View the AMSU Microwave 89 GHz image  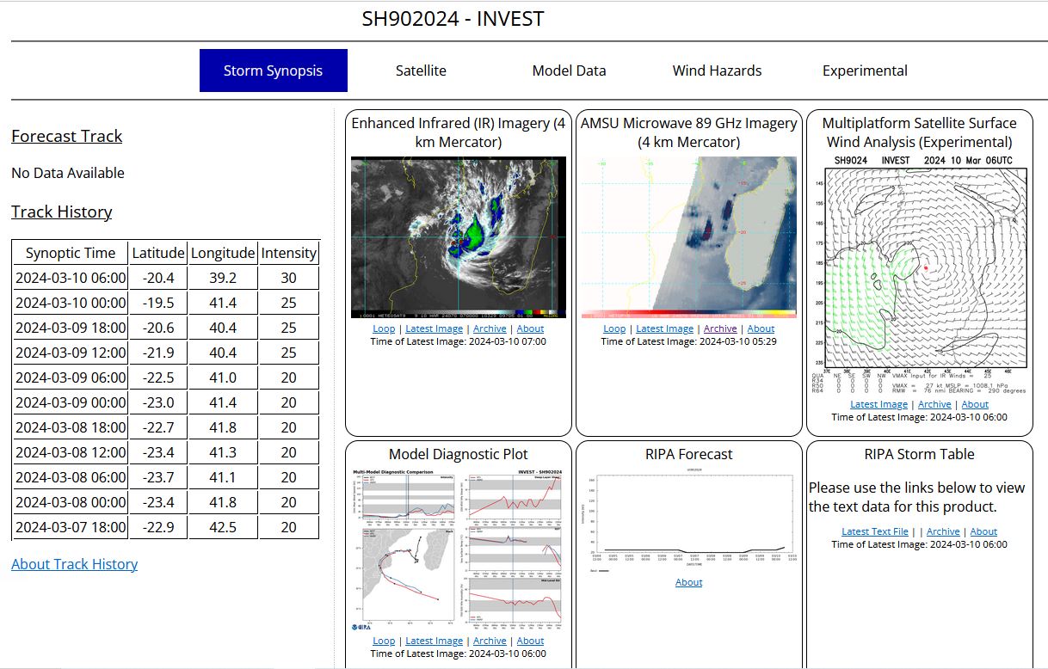688,237
